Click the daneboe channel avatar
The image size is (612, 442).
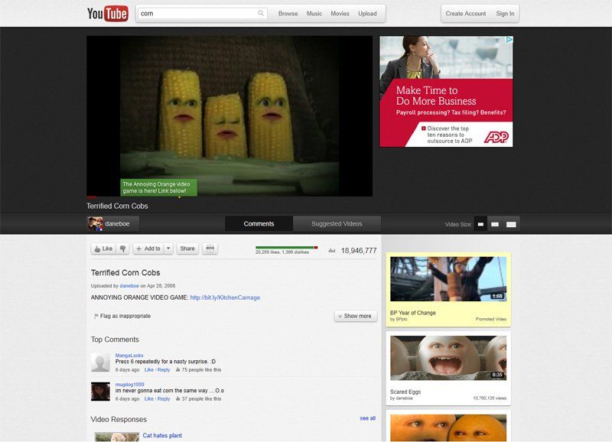pos(95,224)
